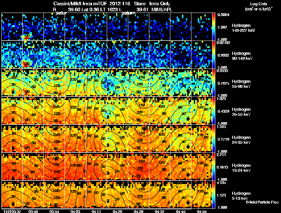This screenshot has height=213, width=281.
Task: Click the 04:54 time axis tick label
Action: pyautogui.click(x=202, y=212)
